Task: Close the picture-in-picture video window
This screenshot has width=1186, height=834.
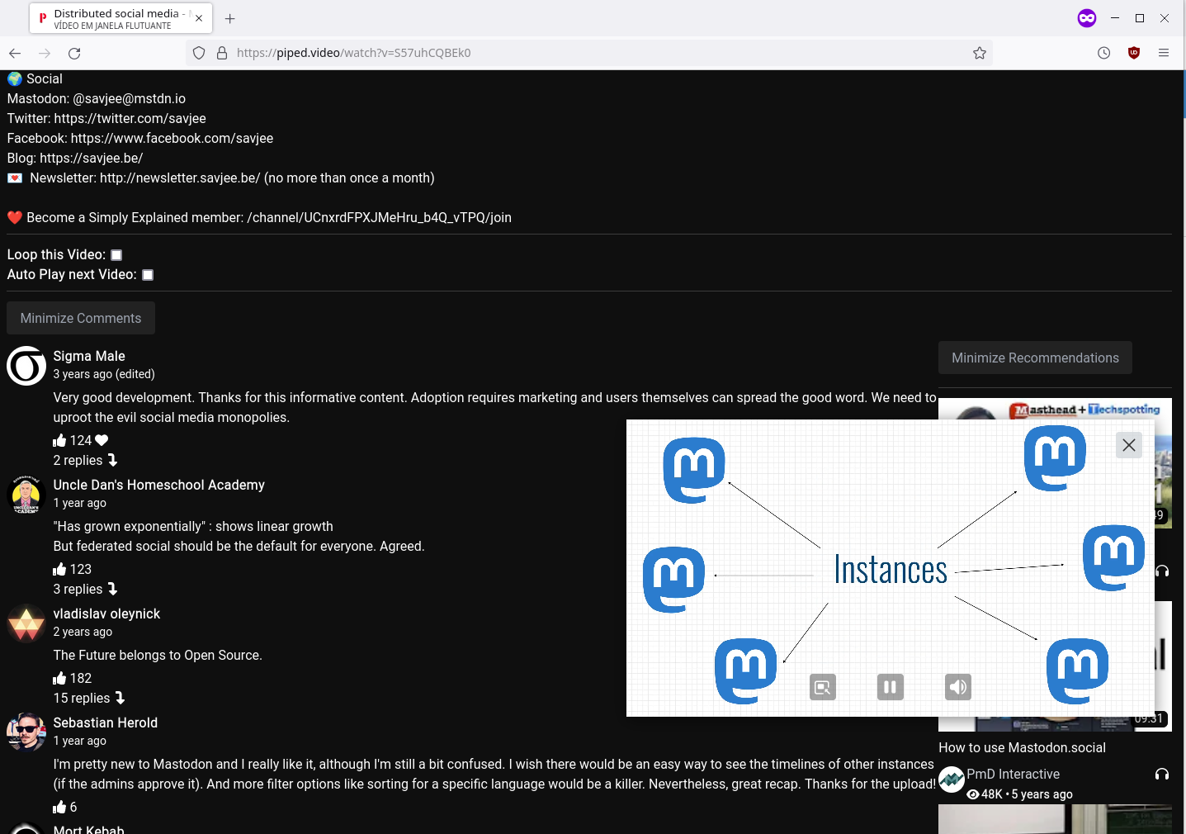Action: pyautogui.click(x=1128, y=445)
